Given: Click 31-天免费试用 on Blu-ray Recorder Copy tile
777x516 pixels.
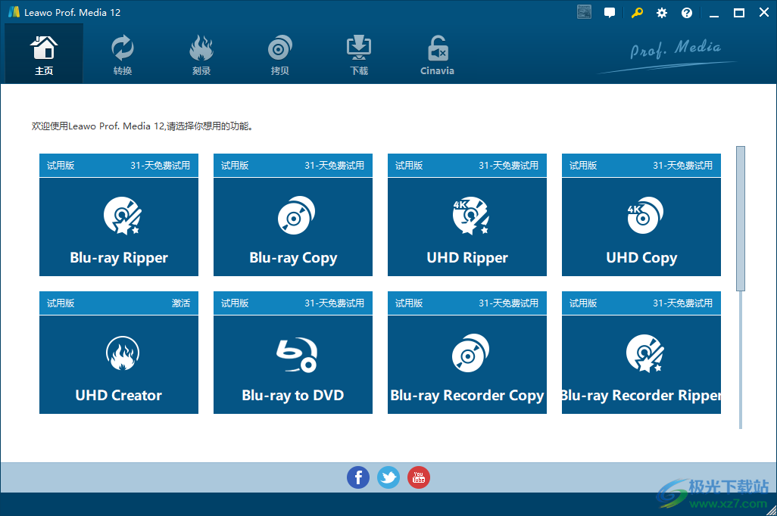Looking at the screenshot, I should 508,303.
